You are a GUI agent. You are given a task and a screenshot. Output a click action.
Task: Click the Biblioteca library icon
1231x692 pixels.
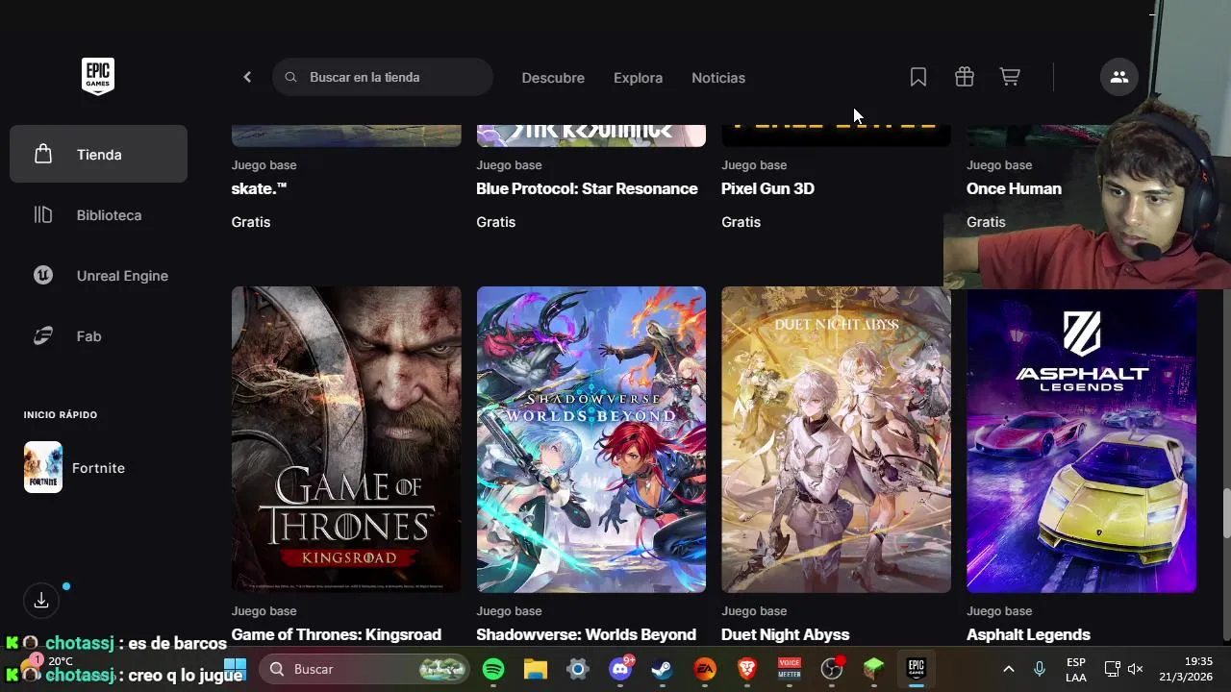43,215
